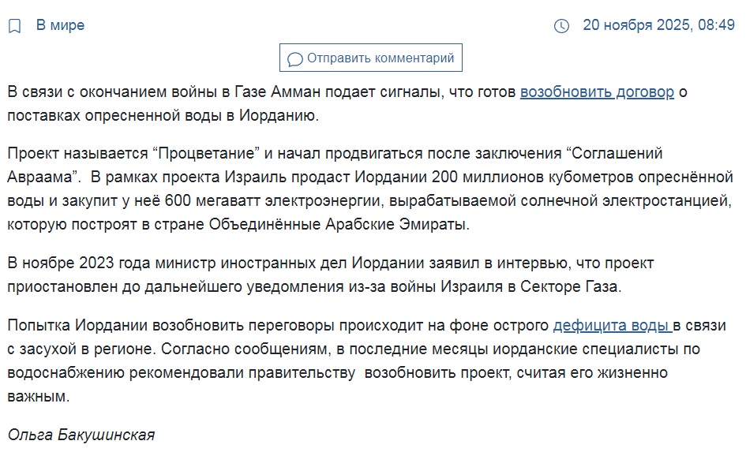Viewport: 746px width, 452px height.
Task: Click the text 600 мегаватт электроэнергии
Action: click(x=274, y=200)
